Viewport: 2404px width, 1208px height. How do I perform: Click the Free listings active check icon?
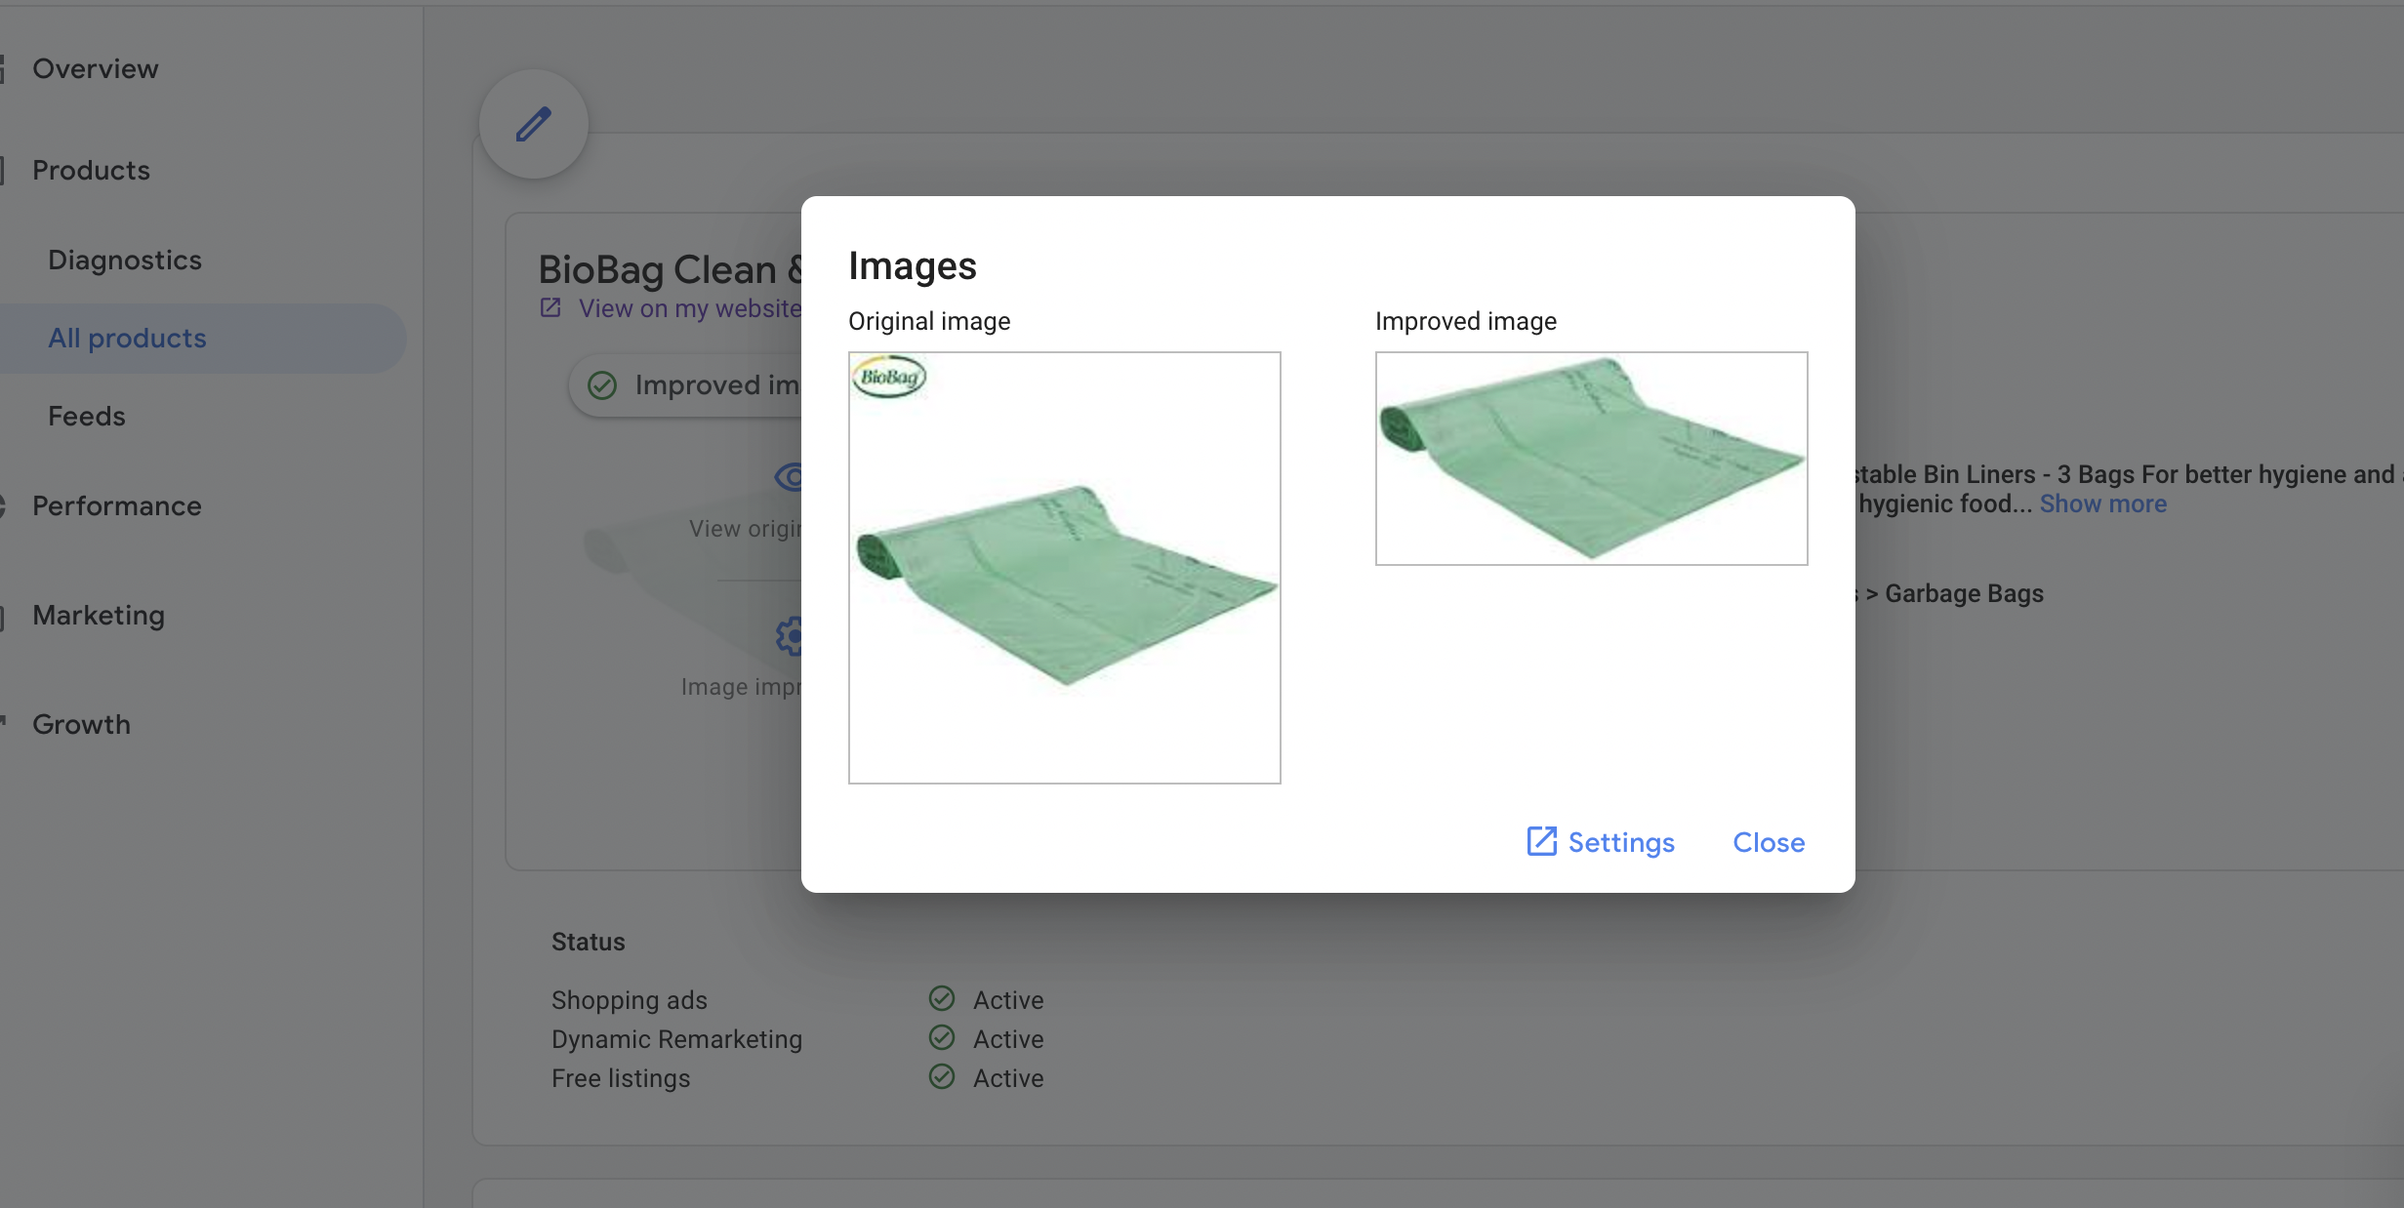point(942,1076)
